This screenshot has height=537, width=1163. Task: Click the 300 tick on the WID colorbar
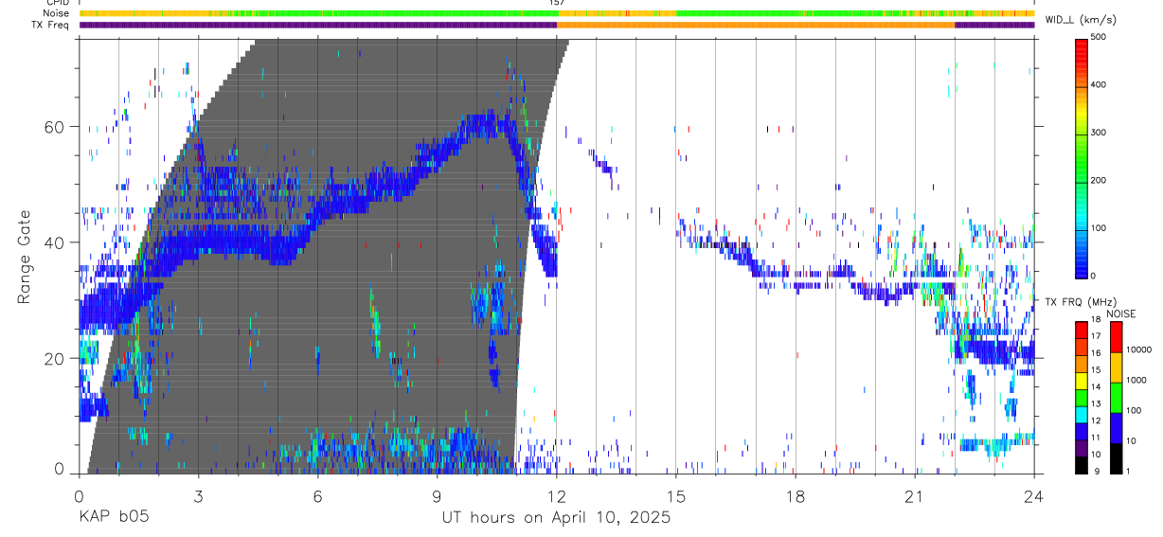1099,134
